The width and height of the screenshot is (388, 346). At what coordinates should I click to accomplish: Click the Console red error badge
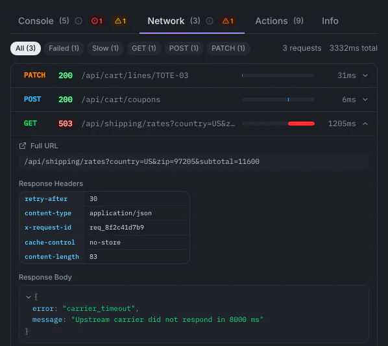tap(97, 21)
